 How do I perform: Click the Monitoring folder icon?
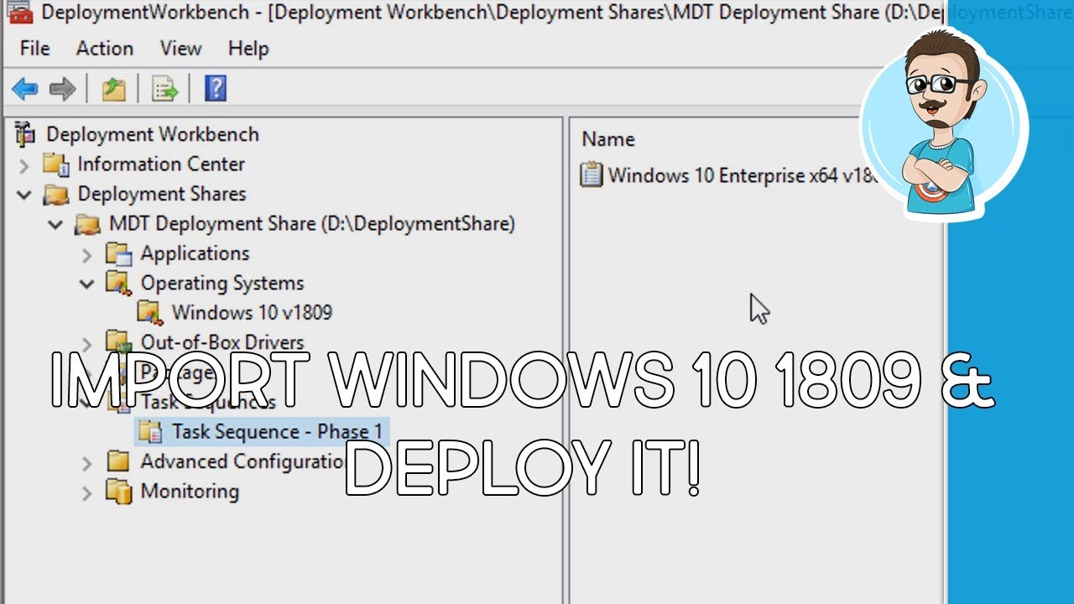(x=118, y=491)
